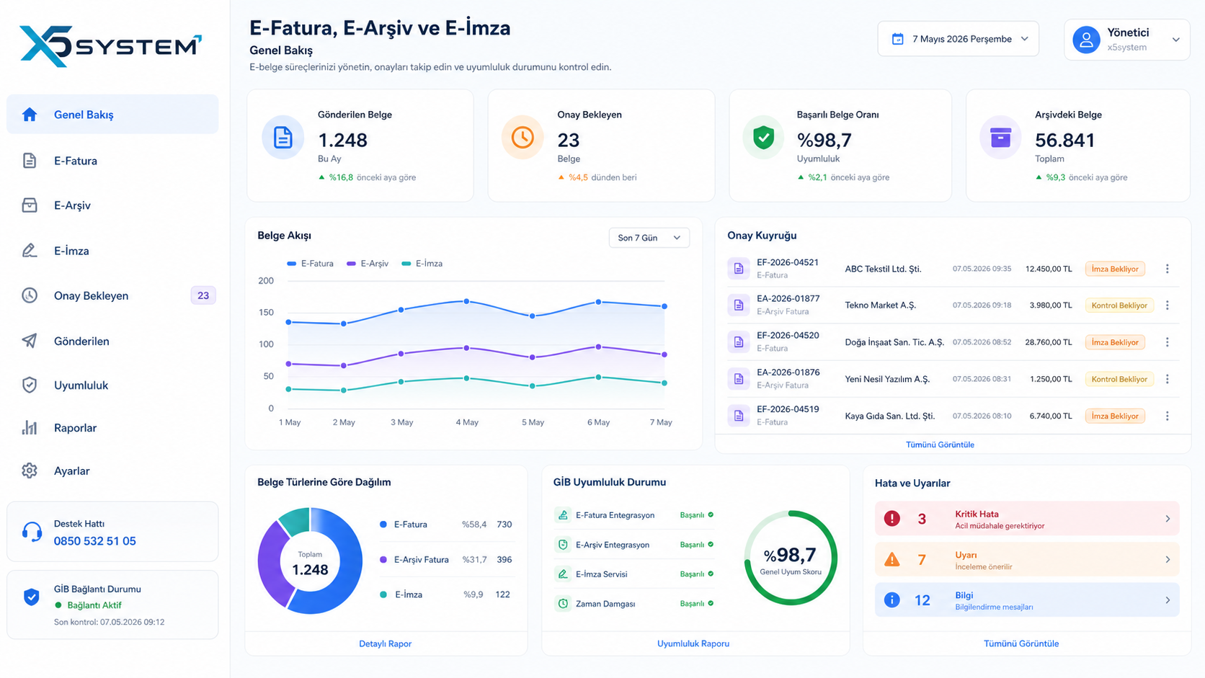The height and width of the screenshot is (678, 1205).
Task: Open the three-dot menu for EF-2026-04520
Action: click(x=1168, y=342)
